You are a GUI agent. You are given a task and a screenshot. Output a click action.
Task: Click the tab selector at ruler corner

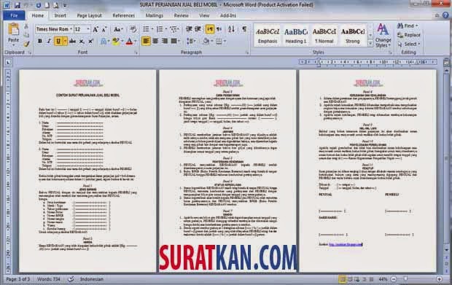click(x=8, y=62)
